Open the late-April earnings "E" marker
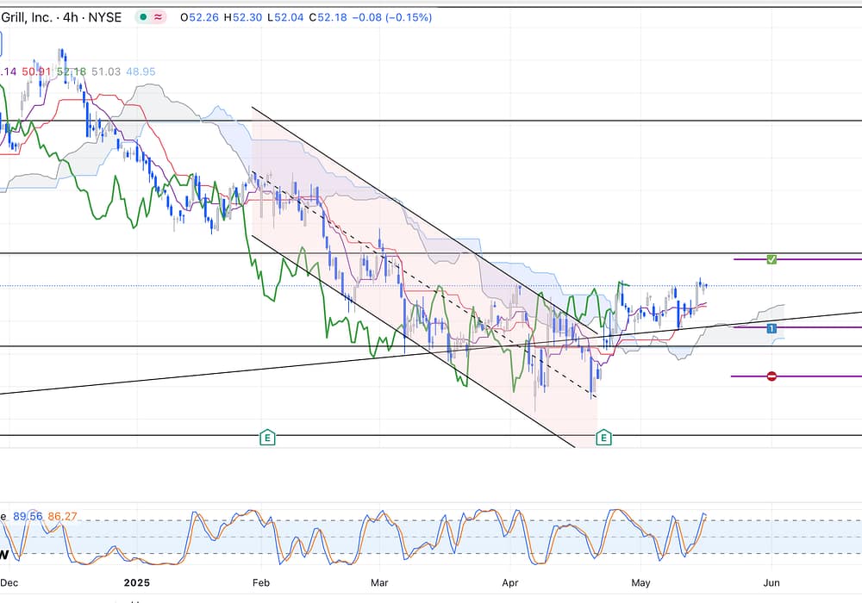 pos(604,438)
